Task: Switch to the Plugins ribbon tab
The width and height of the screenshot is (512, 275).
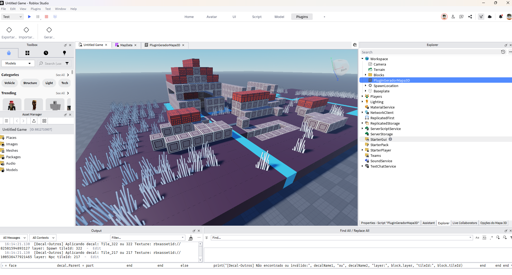Action: tap(301, 17)
